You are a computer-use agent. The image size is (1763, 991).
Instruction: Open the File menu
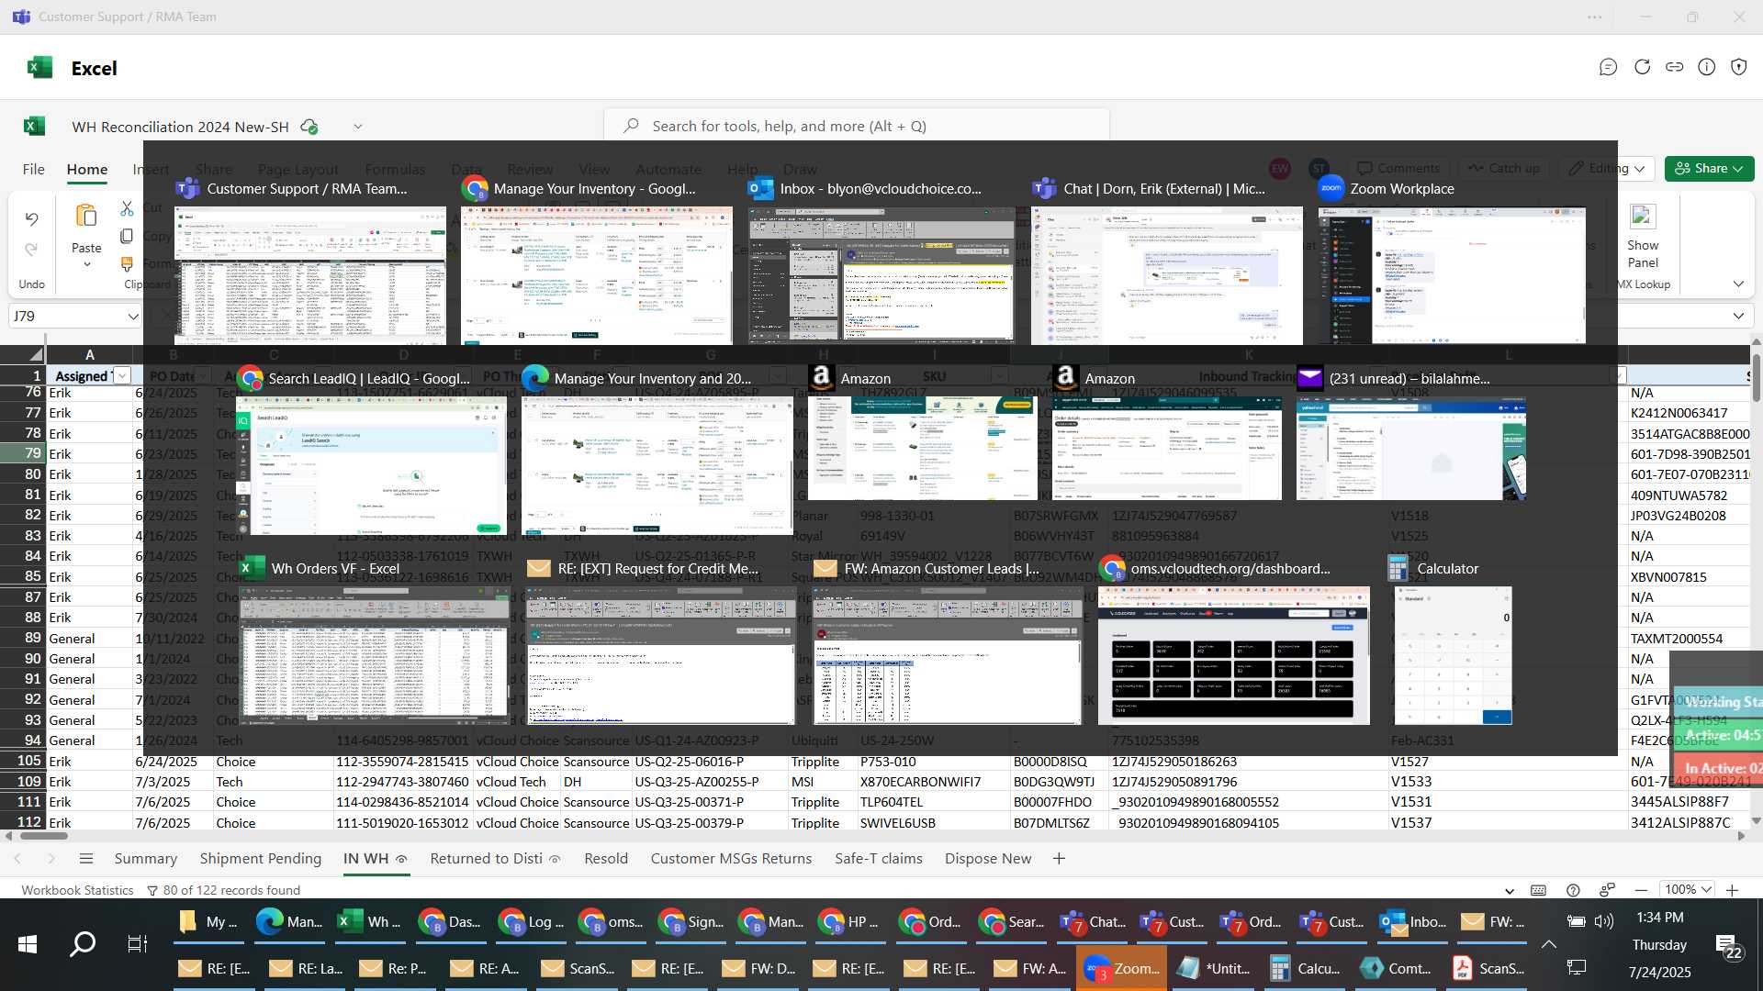(34, 169)
